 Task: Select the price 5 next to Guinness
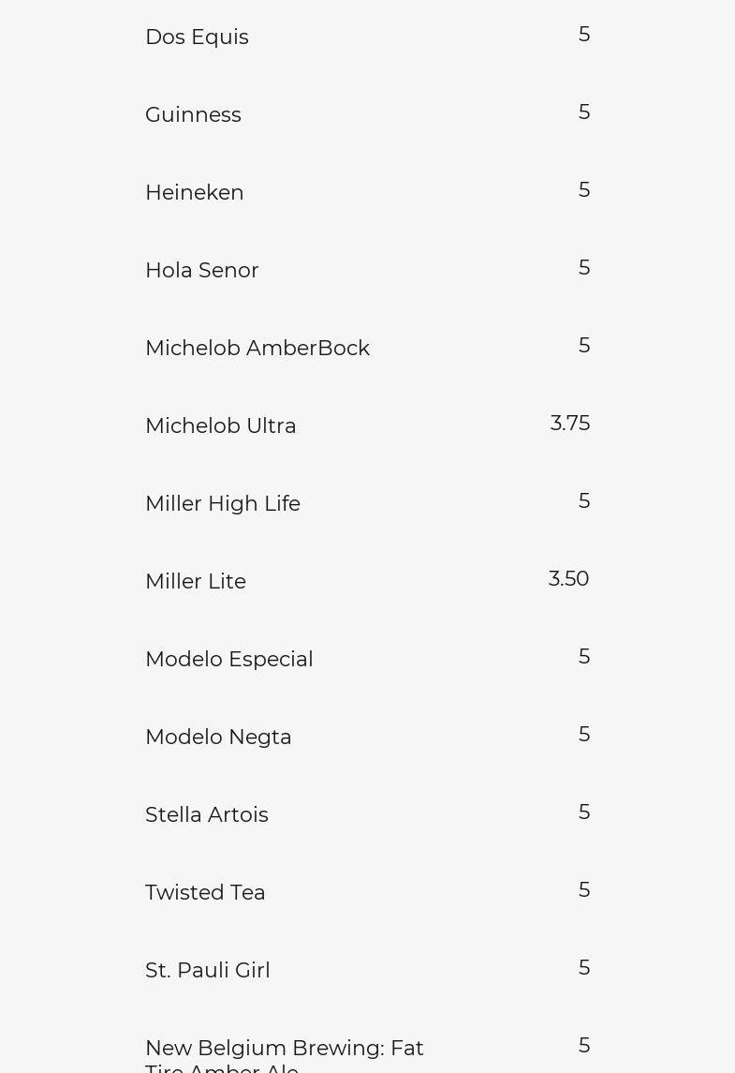[584, 112]
